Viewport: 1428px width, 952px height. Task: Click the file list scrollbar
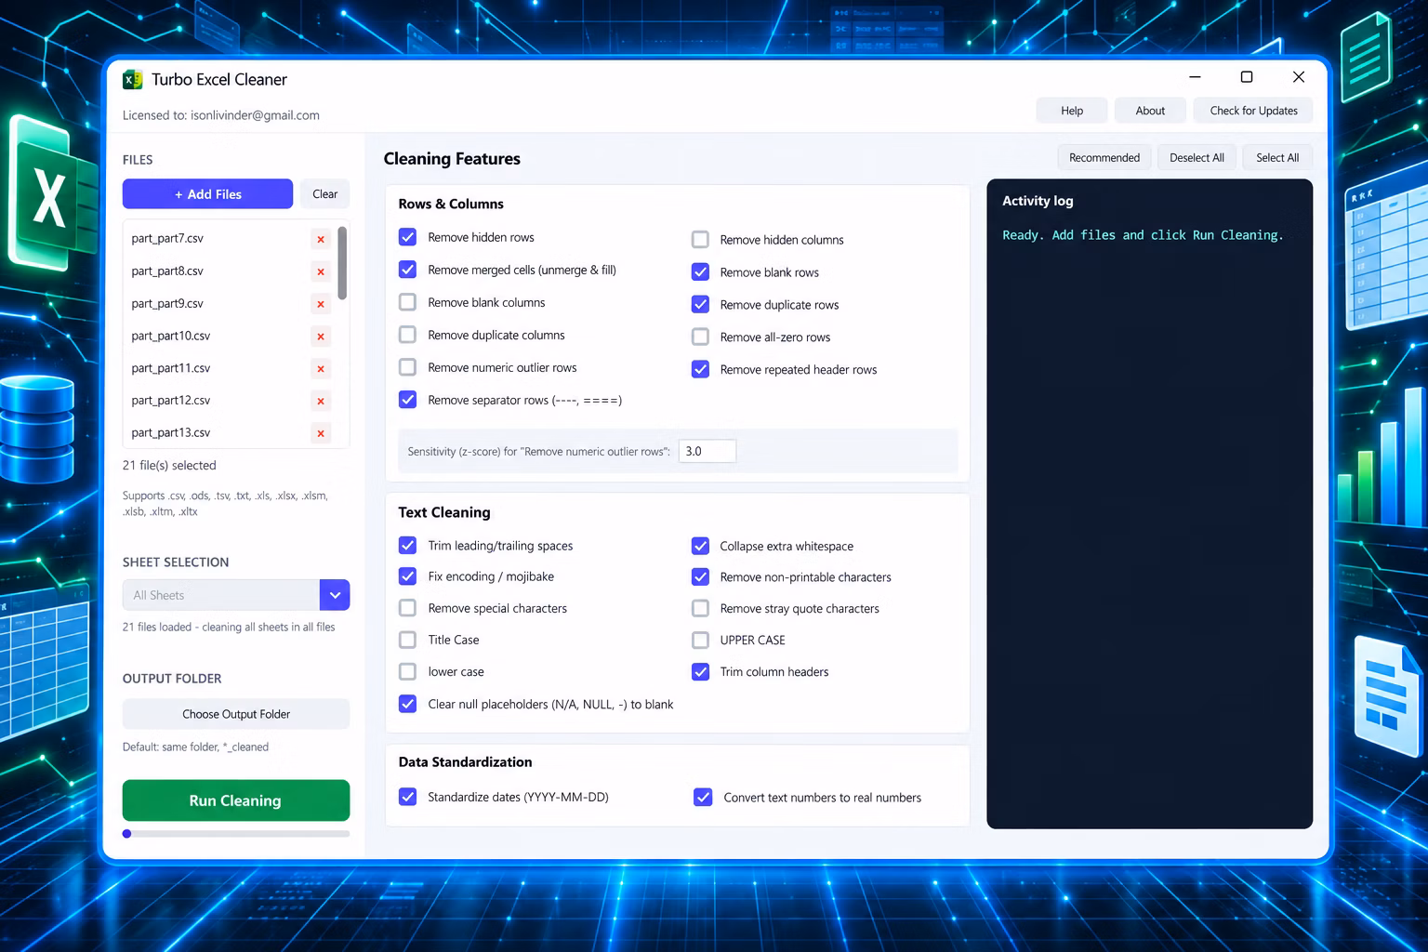coord(342,263)
